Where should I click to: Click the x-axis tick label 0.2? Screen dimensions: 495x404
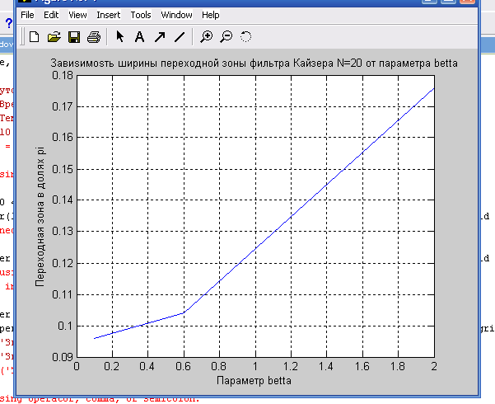(x=112, y=366)
